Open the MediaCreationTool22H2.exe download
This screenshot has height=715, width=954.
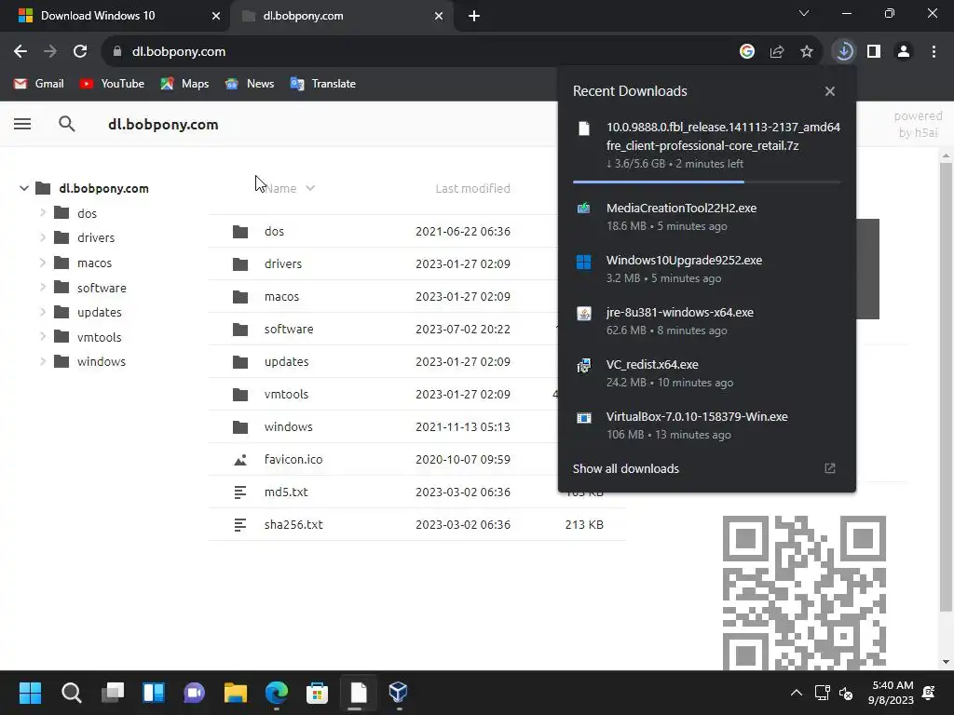(707, 216)
